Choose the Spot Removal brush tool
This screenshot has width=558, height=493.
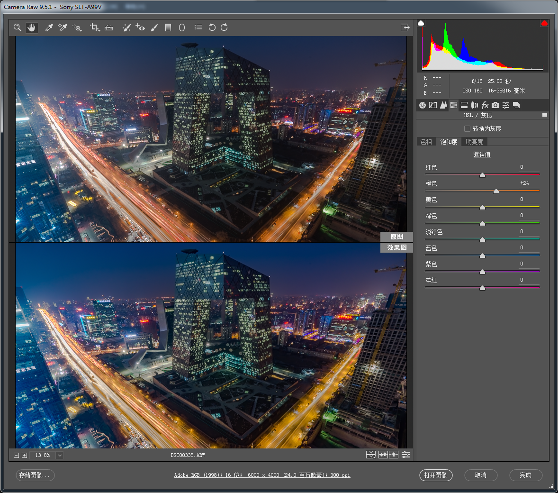(x=126, y=27)
